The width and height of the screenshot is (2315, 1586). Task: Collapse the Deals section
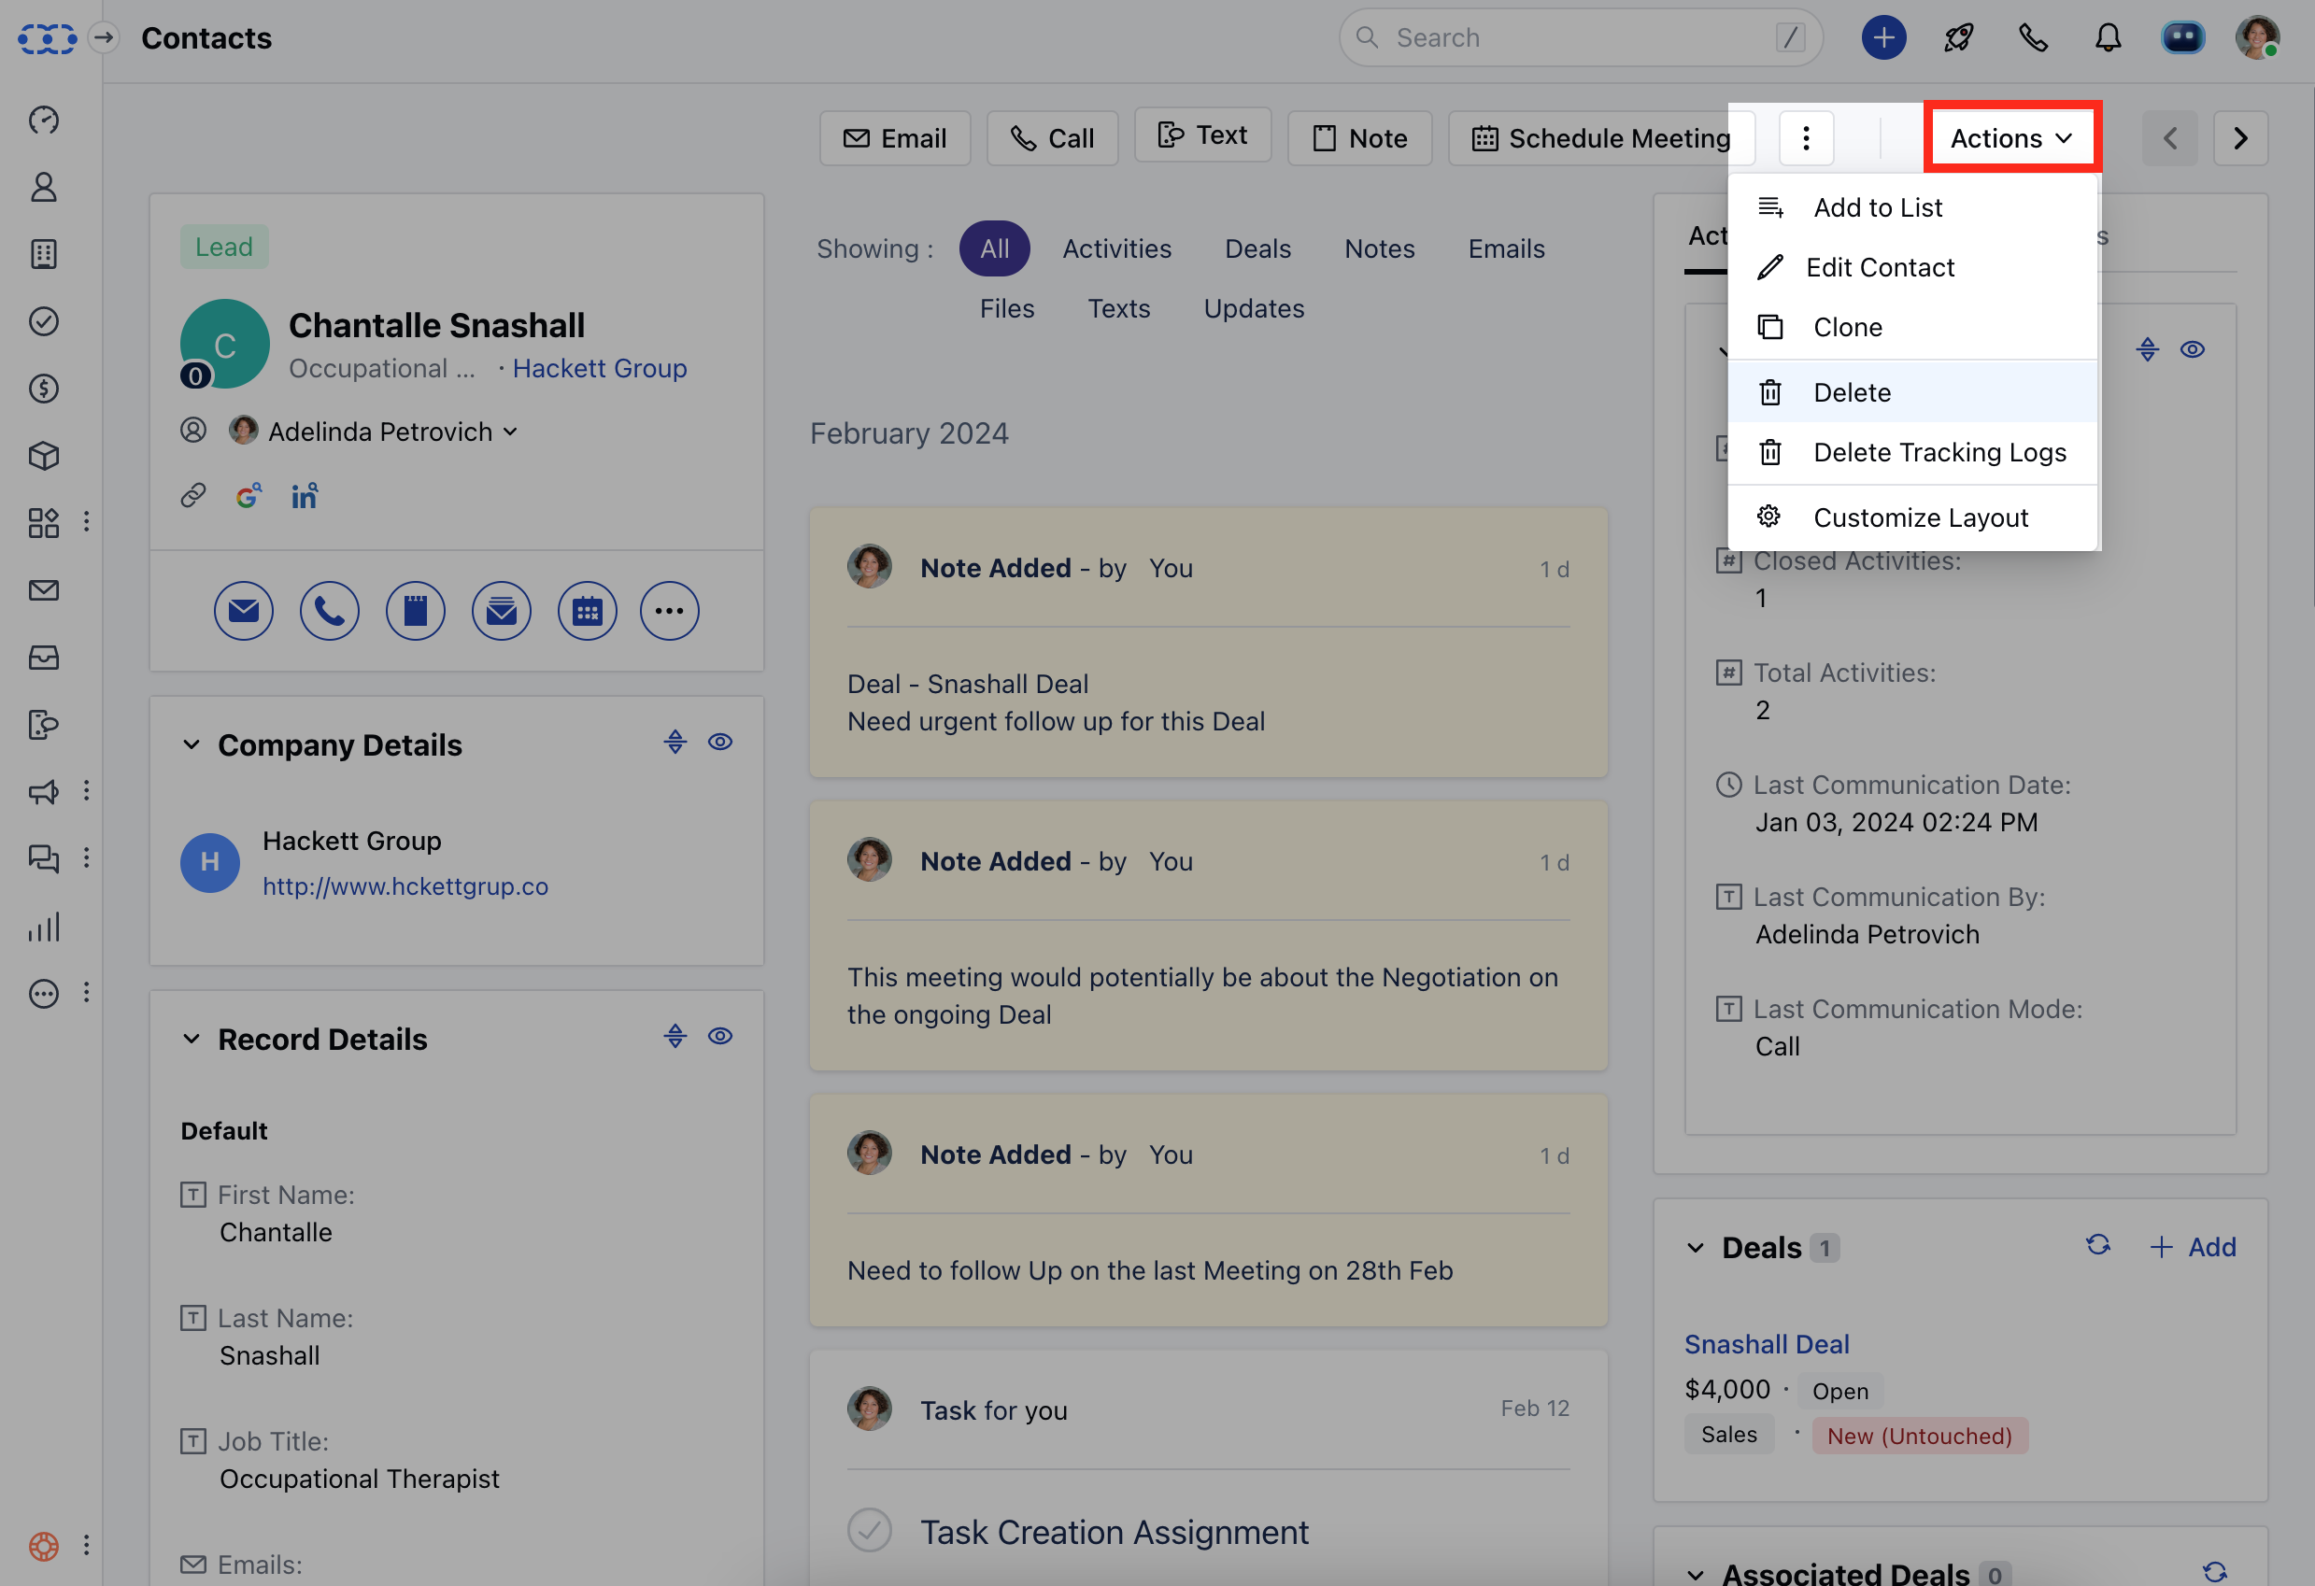(x=1696, y=1248)
